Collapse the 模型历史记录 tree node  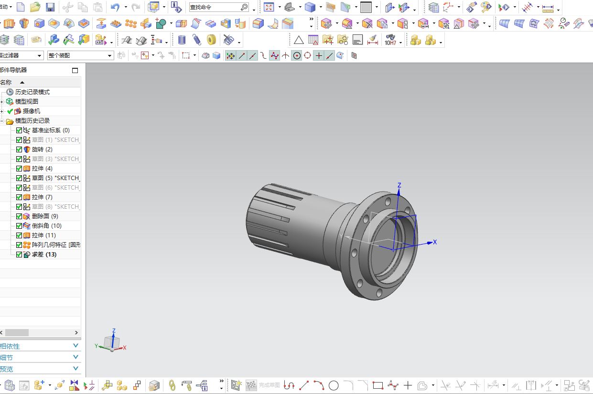point(2,121)
